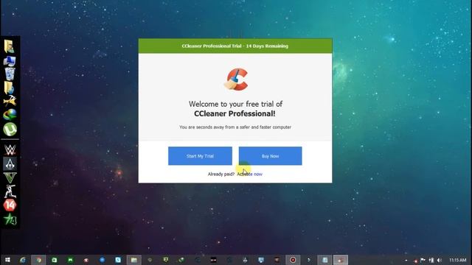Click the volume speaker tray icon
This screenshot has width=472, height=265.
(440, 260)
